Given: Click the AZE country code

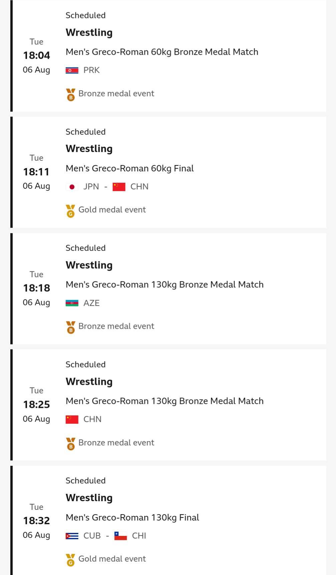Looking at the screenshot, I should click(91, 303).
